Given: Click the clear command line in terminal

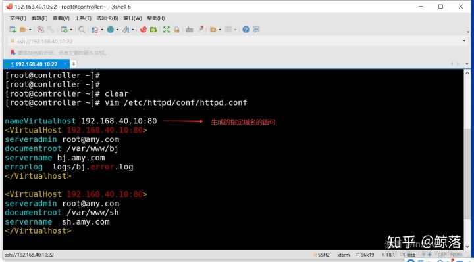Looking at the screenshot, I should click(66, 94).
